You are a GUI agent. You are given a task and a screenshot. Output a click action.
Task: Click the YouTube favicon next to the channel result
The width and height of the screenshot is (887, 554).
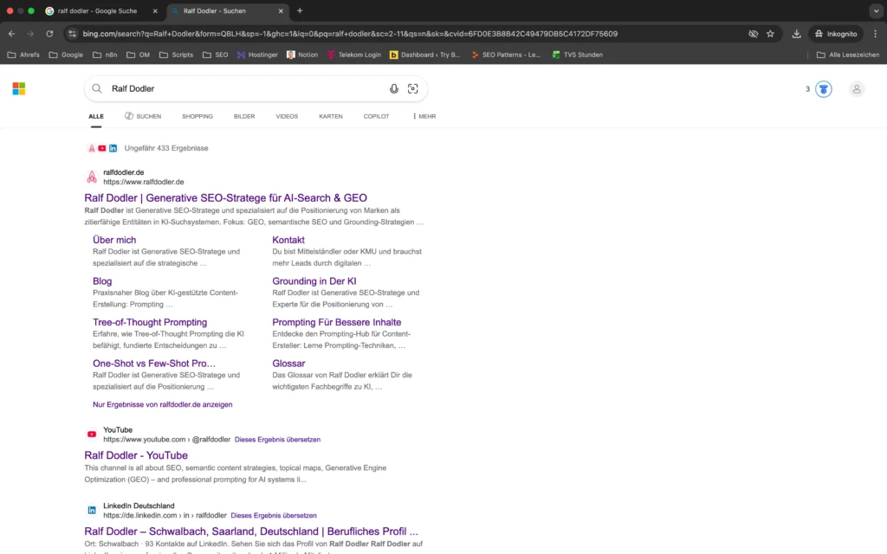[92, 434]
